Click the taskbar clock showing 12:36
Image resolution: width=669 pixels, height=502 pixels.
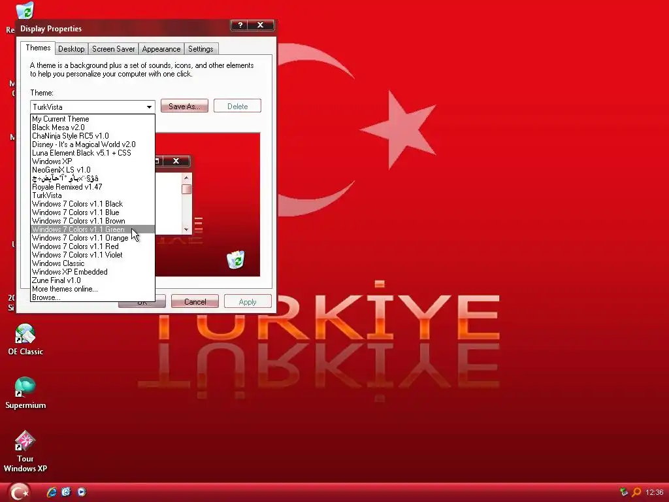pyautogui.click(x=654, y=492)
